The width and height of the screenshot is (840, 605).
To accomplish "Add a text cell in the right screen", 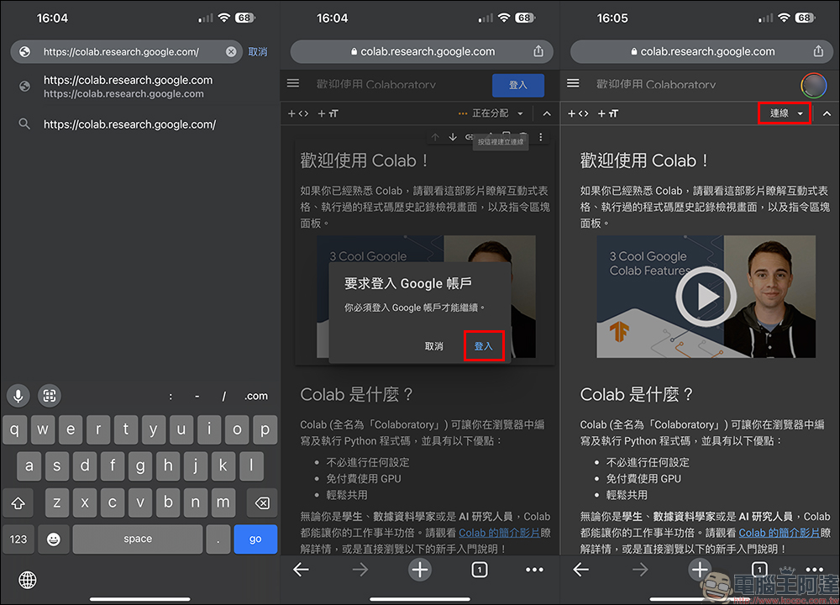I will (x=608, y=113).
